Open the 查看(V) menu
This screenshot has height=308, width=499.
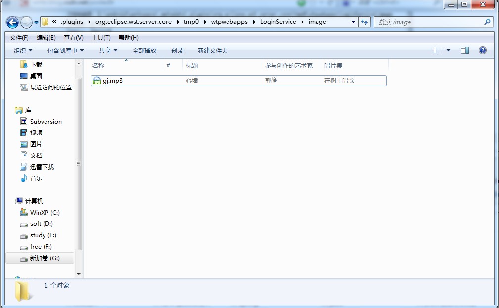click(x=74, y=37)
